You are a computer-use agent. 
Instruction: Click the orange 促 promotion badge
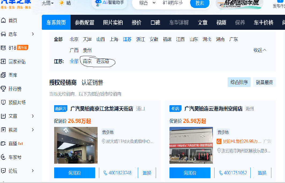pos(219,141)
